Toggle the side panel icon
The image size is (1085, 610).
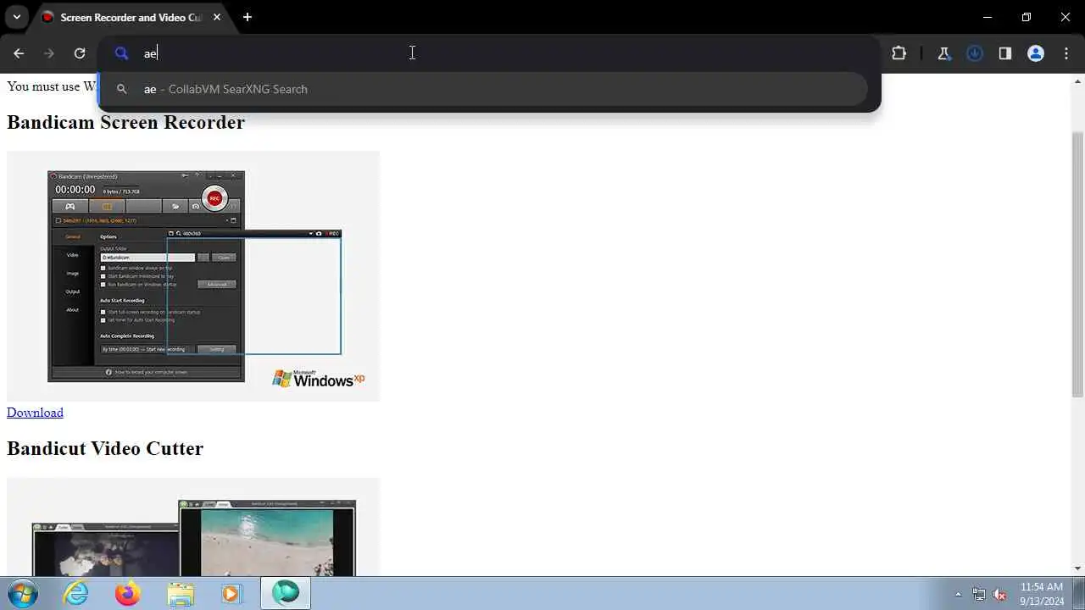click(1005, 53)
